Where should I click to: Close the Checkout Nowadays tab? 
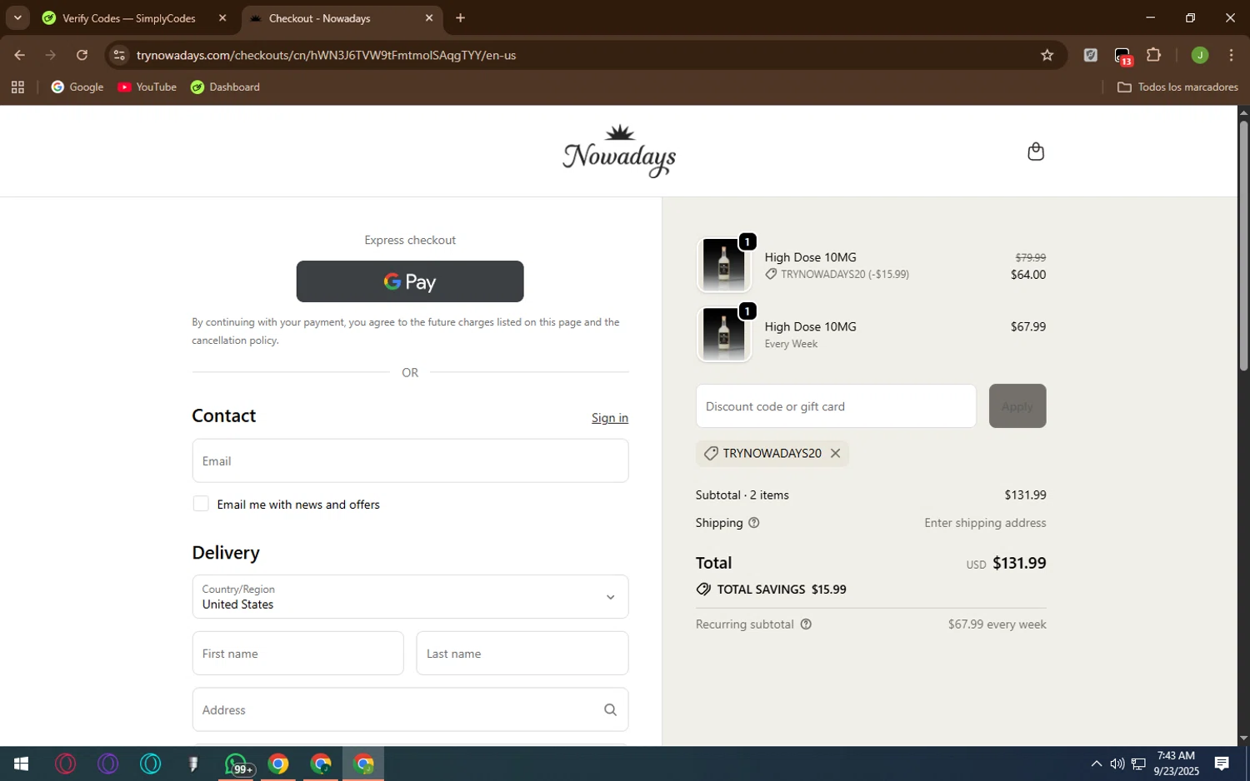click(429, 18)
